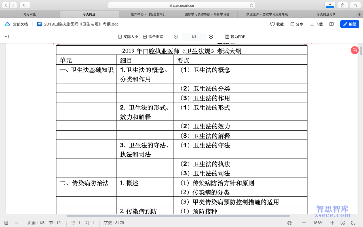The width and height of the screenshot is (363, 227).
Task: Click the 分享 share button
Action: tap(297, 24)
